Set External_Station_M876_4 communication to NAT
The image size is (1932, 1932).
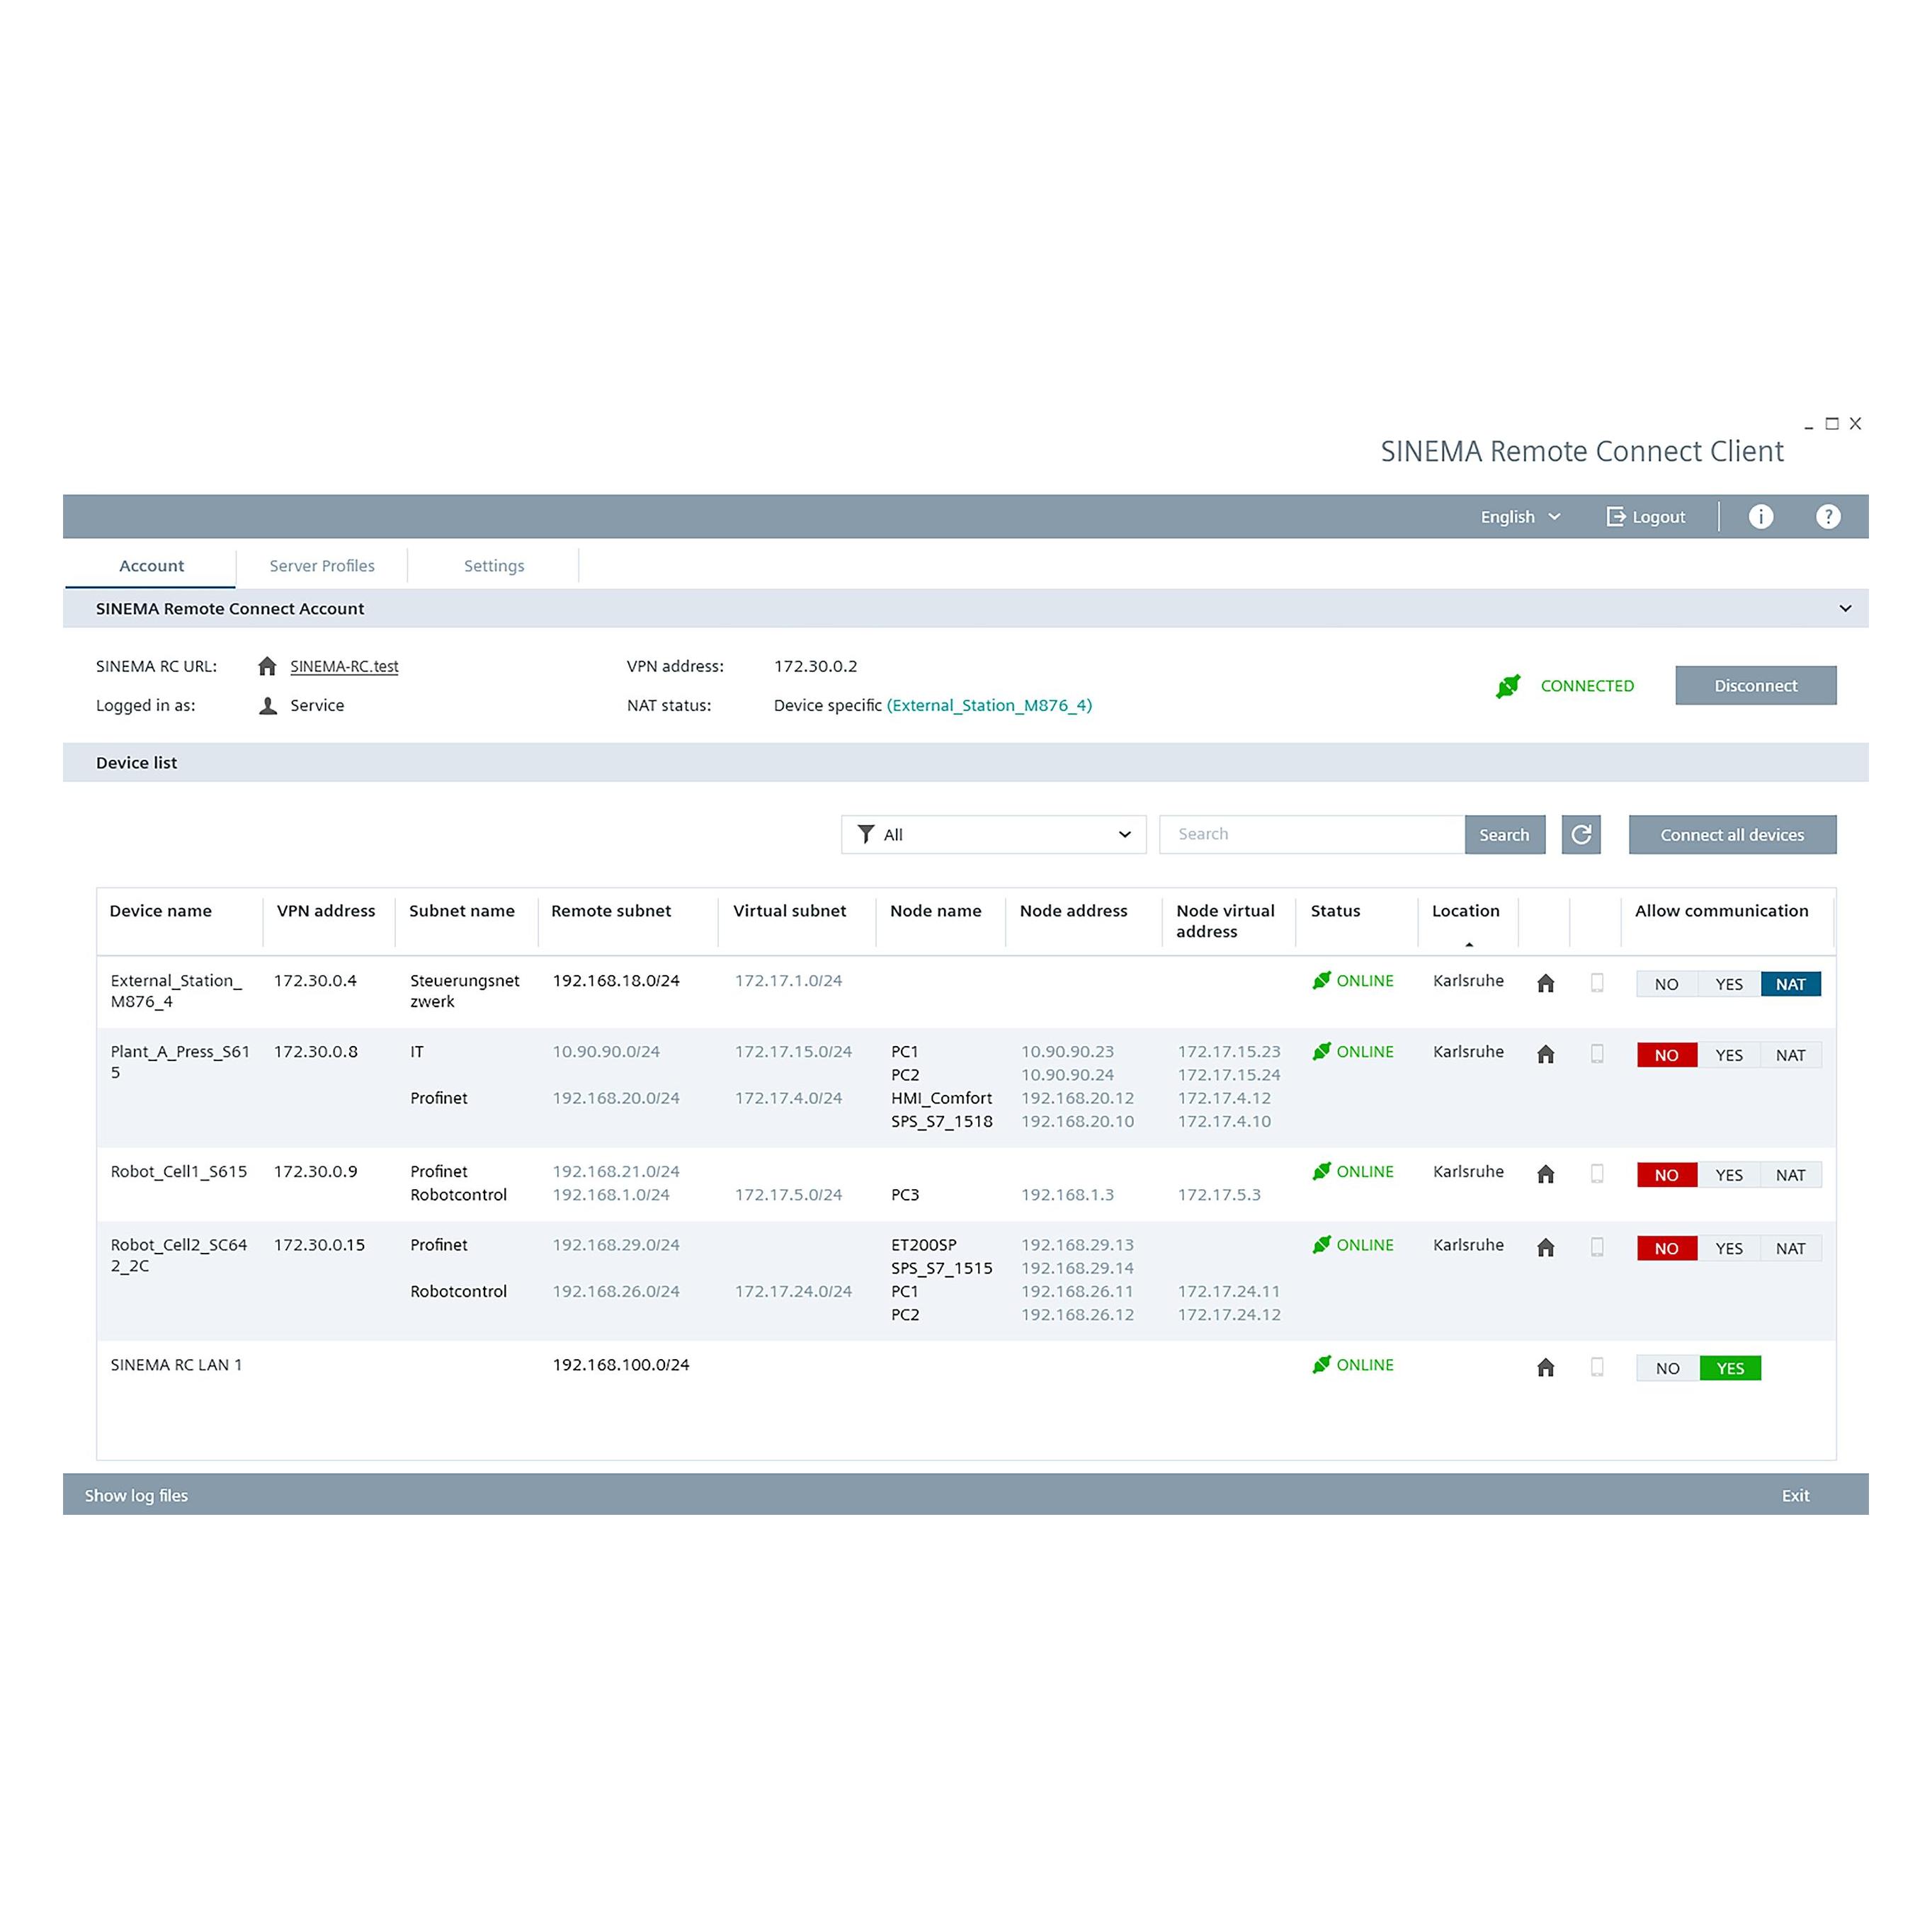(1790, 984)
